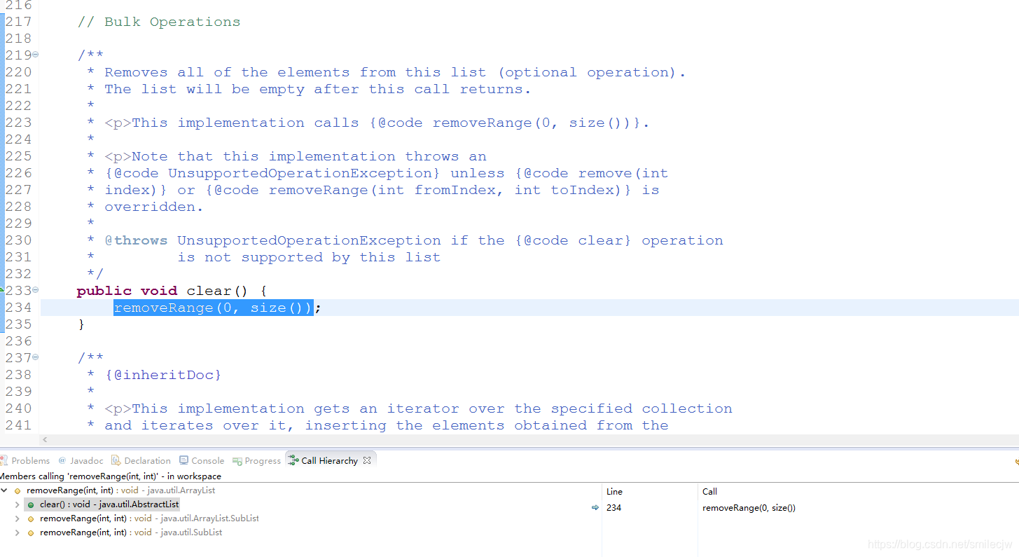This screenshot has width=1019, height=557.
Task: Click the clear method name in the editor
Action: 209,291
